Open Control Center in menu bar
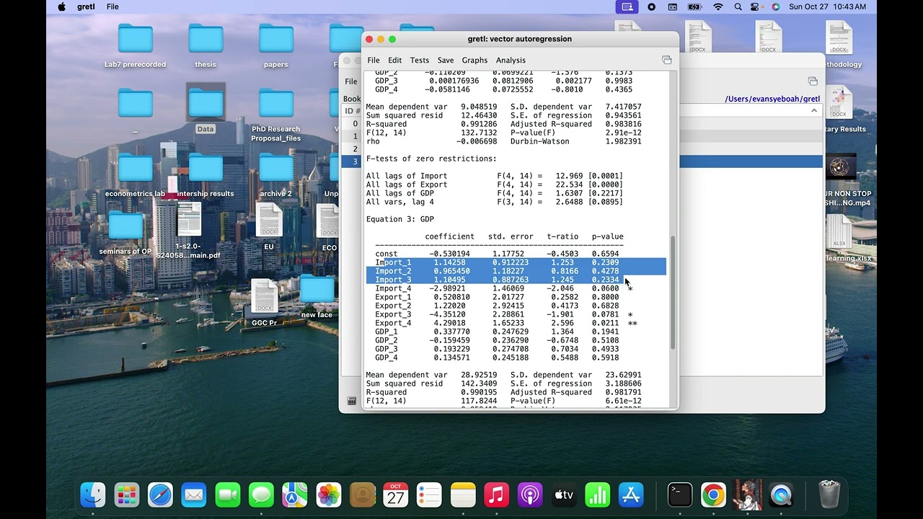This screenshot has height=519, width=923. pos(756,6)
